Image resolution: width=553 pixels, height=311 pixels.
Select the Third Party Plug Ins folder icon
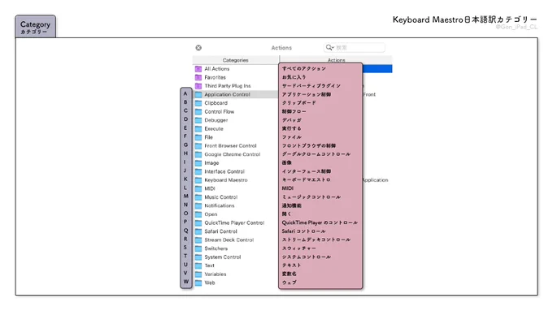(x=198, y=86)
